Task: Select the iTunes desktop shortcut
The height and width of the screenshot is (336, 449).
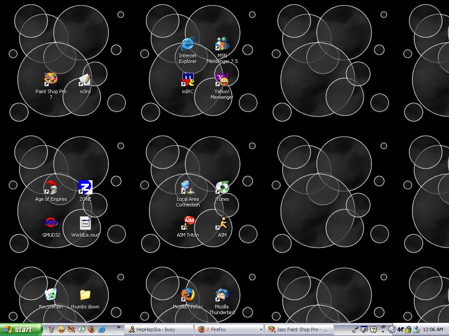Action: tap(222, 191)
